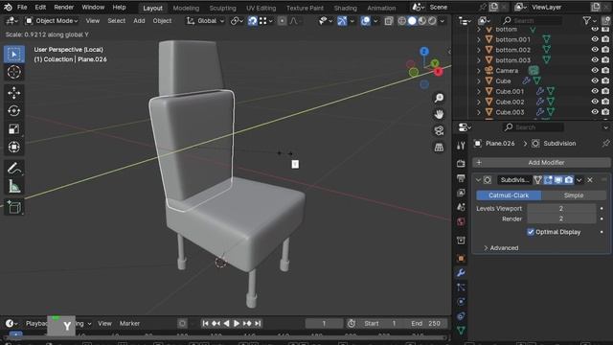Switch to UV Editing workspace tab
This screenshot has width=613, height=345.
(261, 8)
